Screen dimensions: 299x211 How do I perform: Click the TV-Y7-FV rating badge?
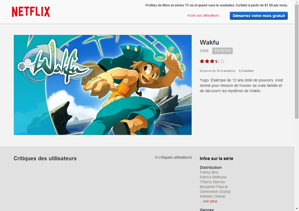pos(222,51)
